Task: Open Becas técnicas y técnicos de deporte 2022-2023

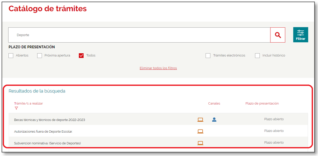Action: [50, 120]
